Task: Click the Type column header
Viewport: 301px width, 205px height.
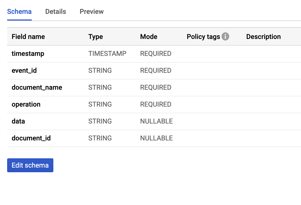Action: pyautogui.click(x=95, y=36)
